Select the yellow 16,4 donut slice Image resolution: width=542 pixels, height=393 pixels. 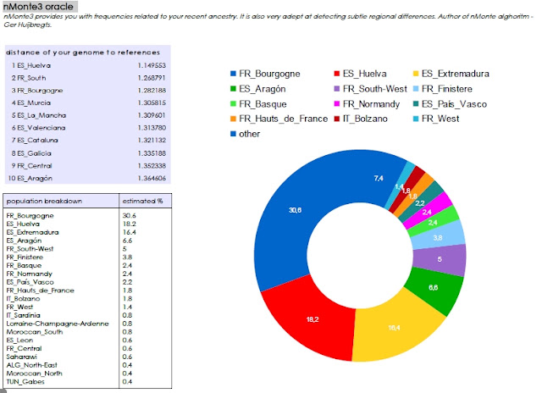[x=395, y=330]
